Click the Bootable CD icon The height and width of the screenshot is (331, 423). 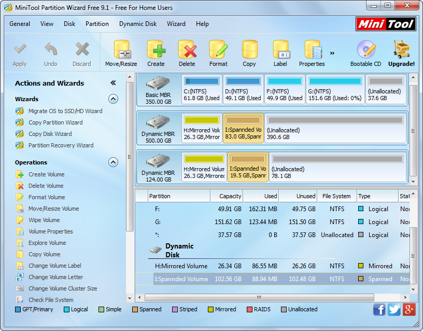click(x=366, y=49)
